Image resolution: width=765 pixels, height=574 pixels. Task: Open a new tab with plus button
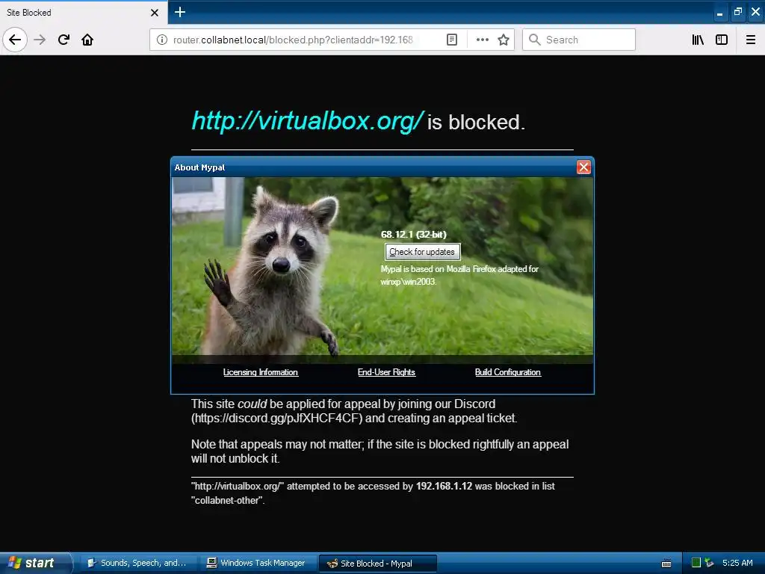[179, 12]
